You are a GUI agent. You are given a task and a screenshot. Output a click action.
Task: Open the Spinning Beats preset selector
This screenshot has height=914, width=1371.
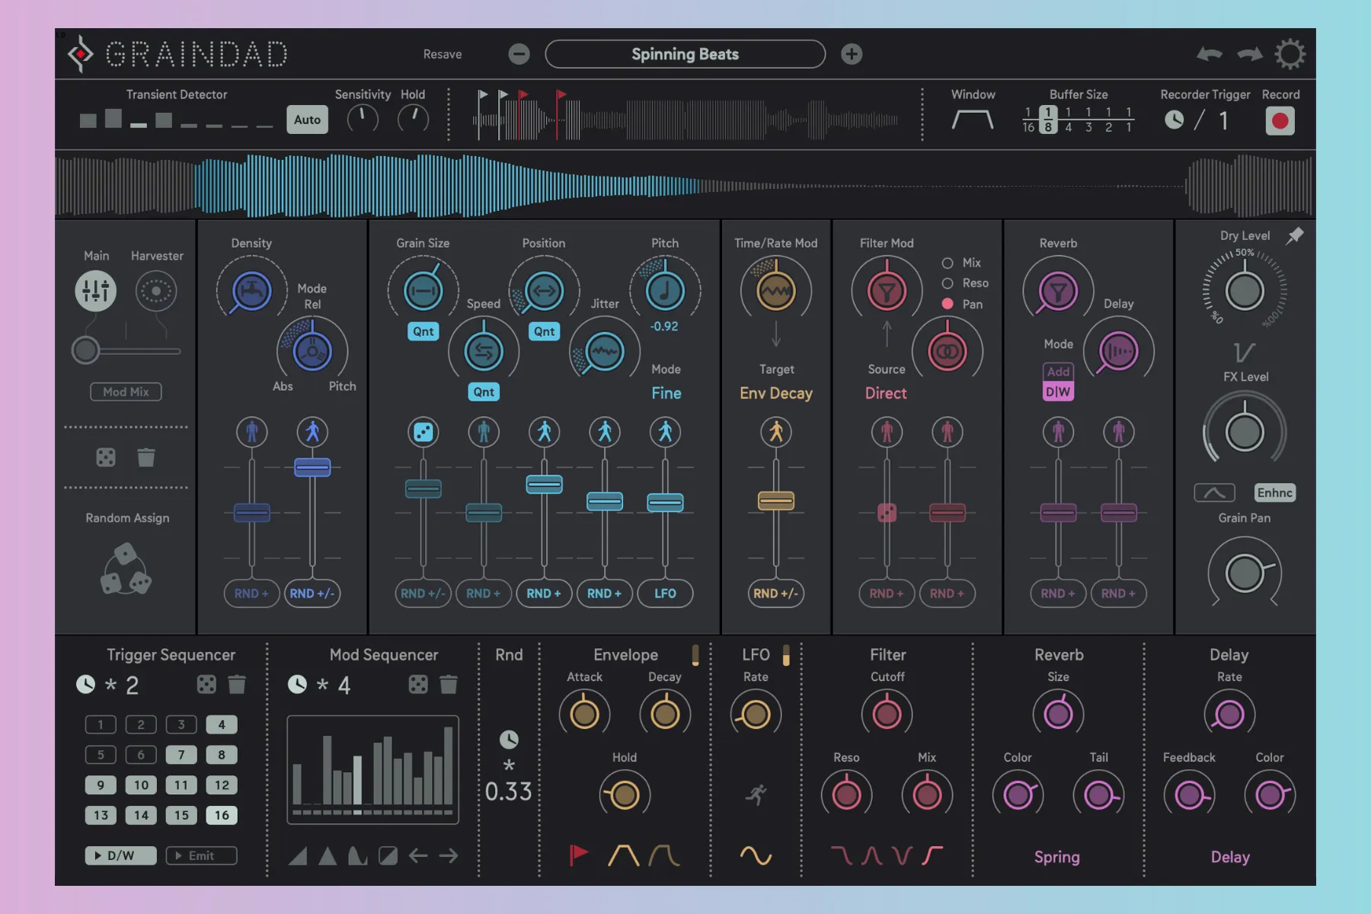click(x=685, y=54)
